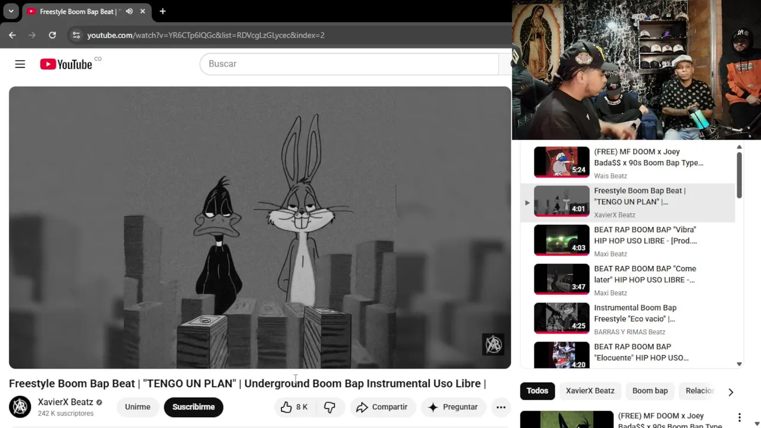761x428 pixels.
Task: Close the Freestyle Boom Bap Beat tab
Action: (143, 11)
